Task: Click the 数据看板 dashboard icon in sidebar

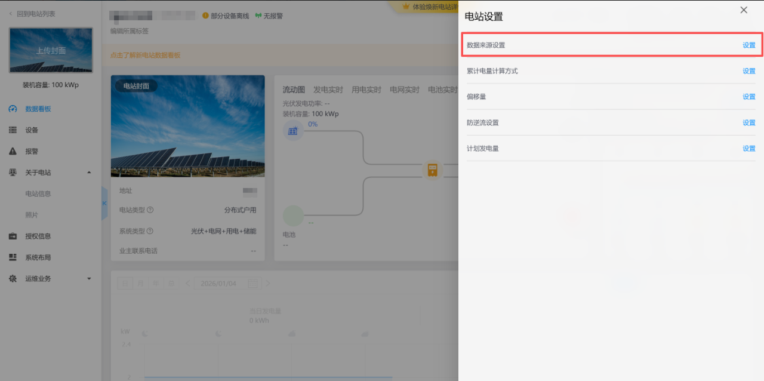Action: coord(13,109)
